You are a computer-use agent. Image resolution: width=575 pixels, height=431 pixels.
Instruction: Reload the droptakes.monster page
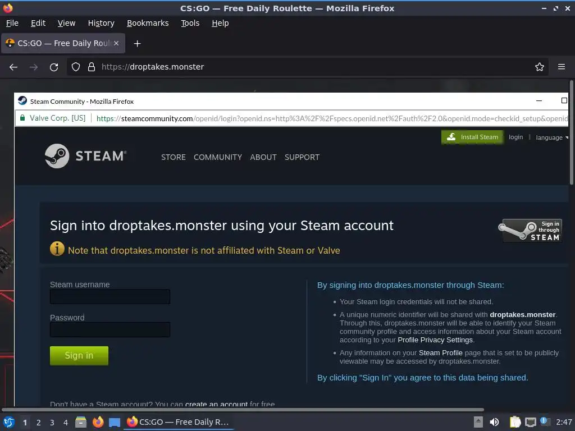[54, 67]
